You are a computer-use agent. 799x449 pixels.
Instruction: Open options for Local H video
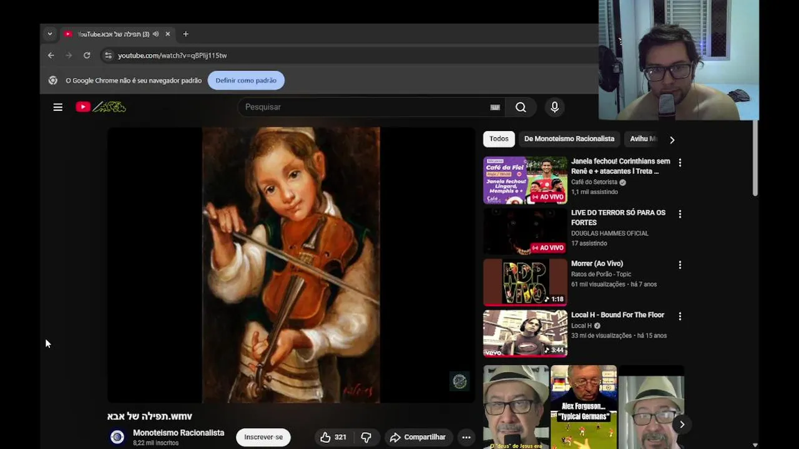[680, 316]
